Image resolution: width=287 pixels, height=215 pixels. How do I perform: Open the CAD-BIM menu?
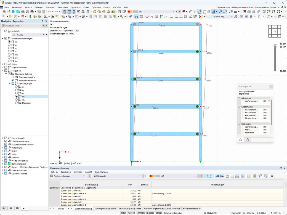click(x=117, y=7)
